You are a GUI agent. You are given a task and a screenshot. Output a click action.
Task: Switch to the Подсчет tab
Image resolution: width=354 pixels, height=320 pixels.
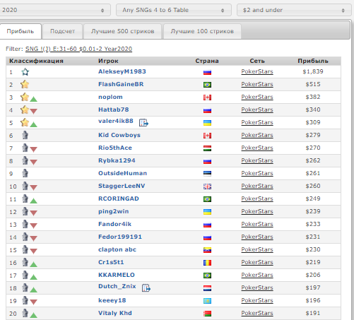click(62, 31)
